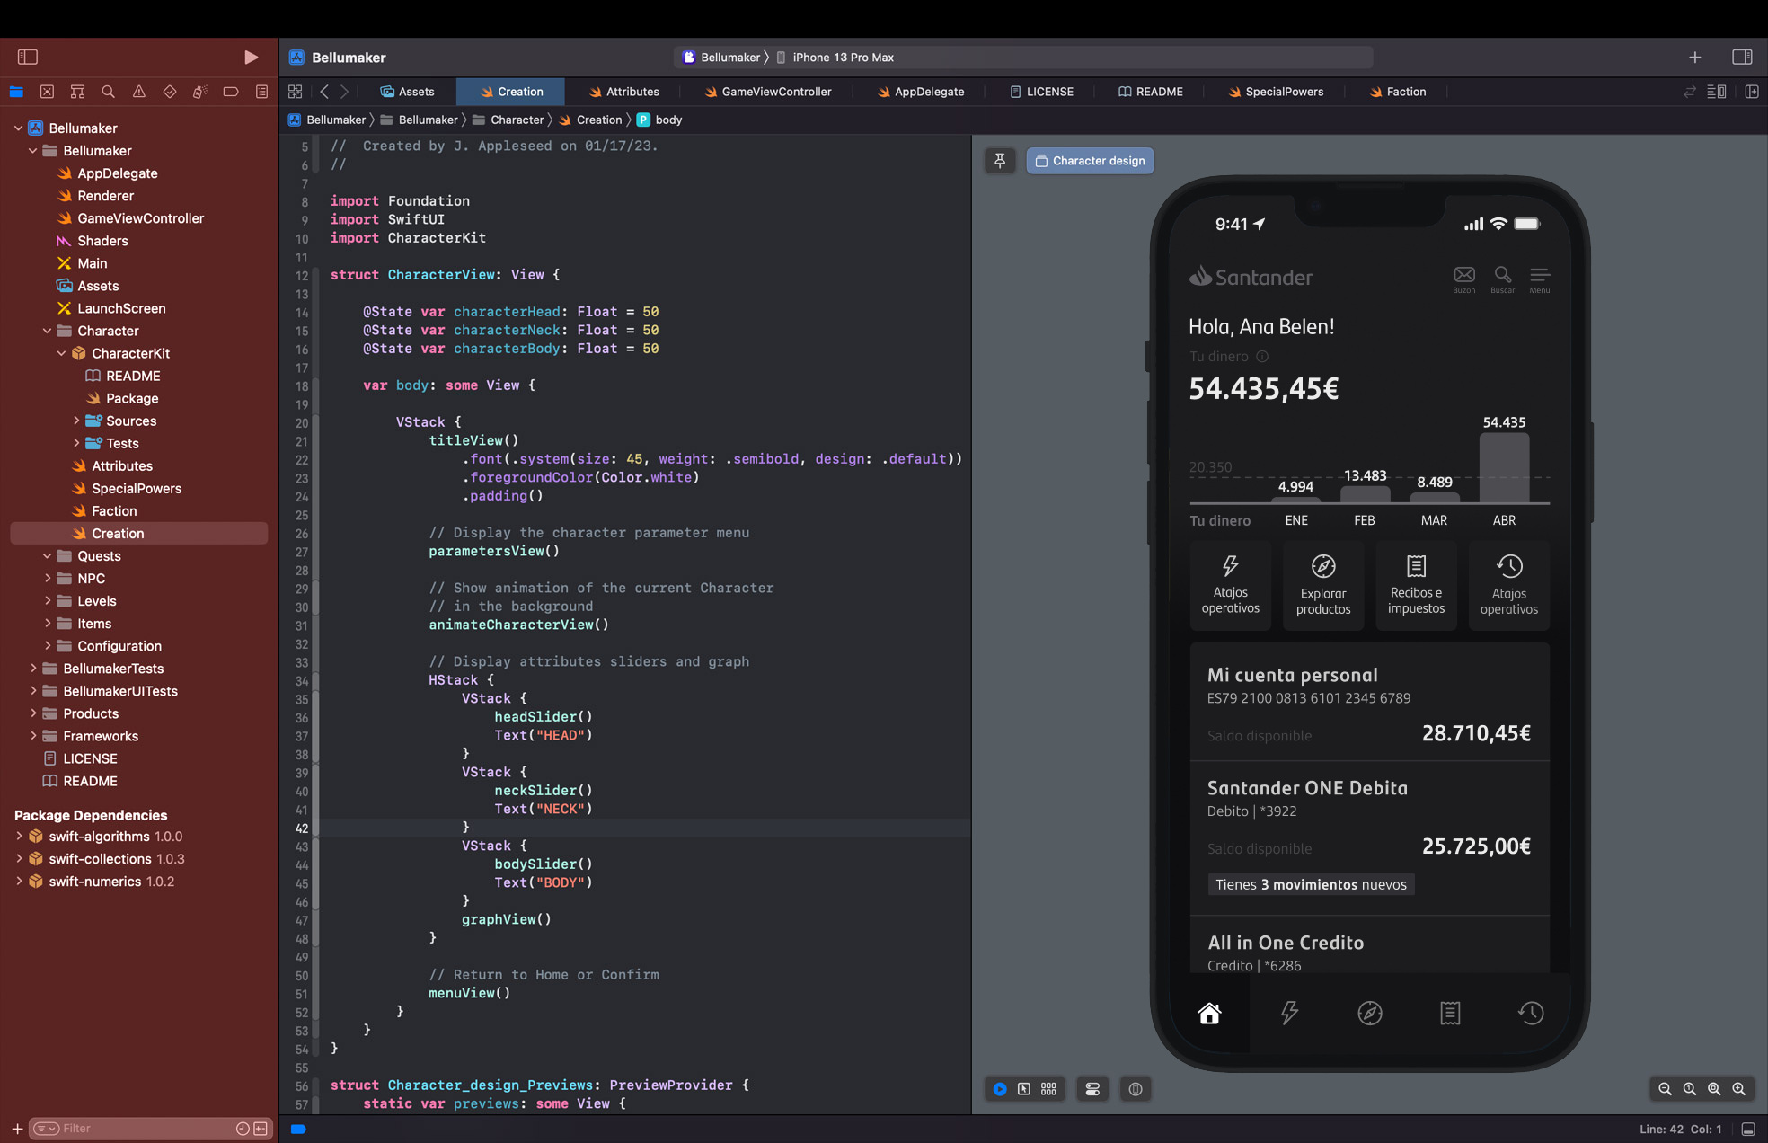The width and height of the screenshot is (1768, 1143).
Task: Open the adjust editor options icon
Action: point(1717,92)
